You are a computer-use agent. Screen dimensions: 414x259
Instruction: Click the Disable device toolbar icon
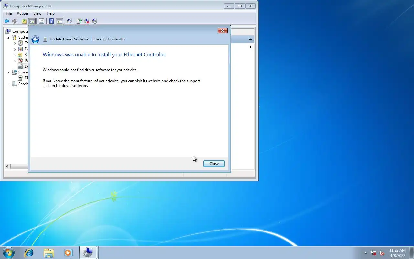[94, 21]
